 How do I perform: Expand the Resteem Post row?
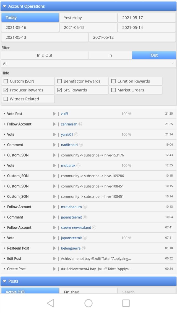click(x=4, y=248)
